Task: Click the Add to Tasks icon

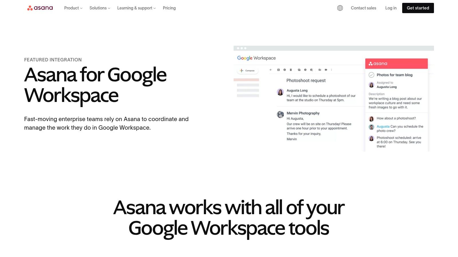Action: pyautogui.click(x=312, y=70)
